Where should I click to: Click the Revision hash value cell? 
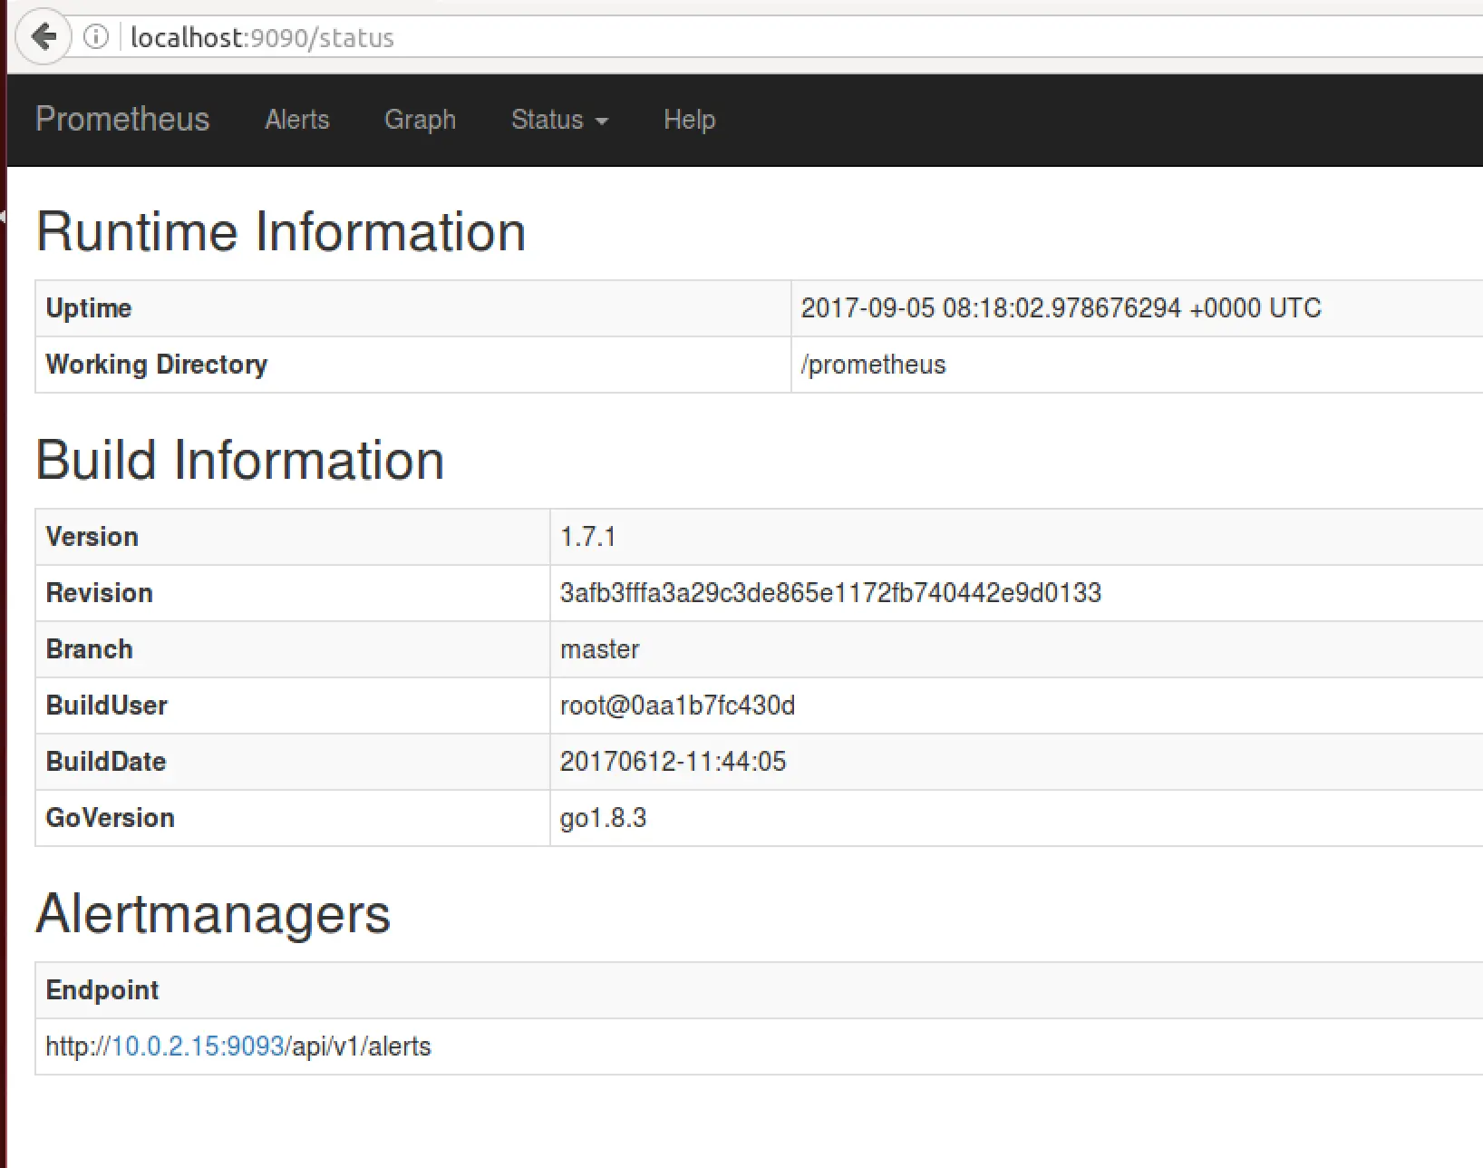click(x=1016, y=593)
